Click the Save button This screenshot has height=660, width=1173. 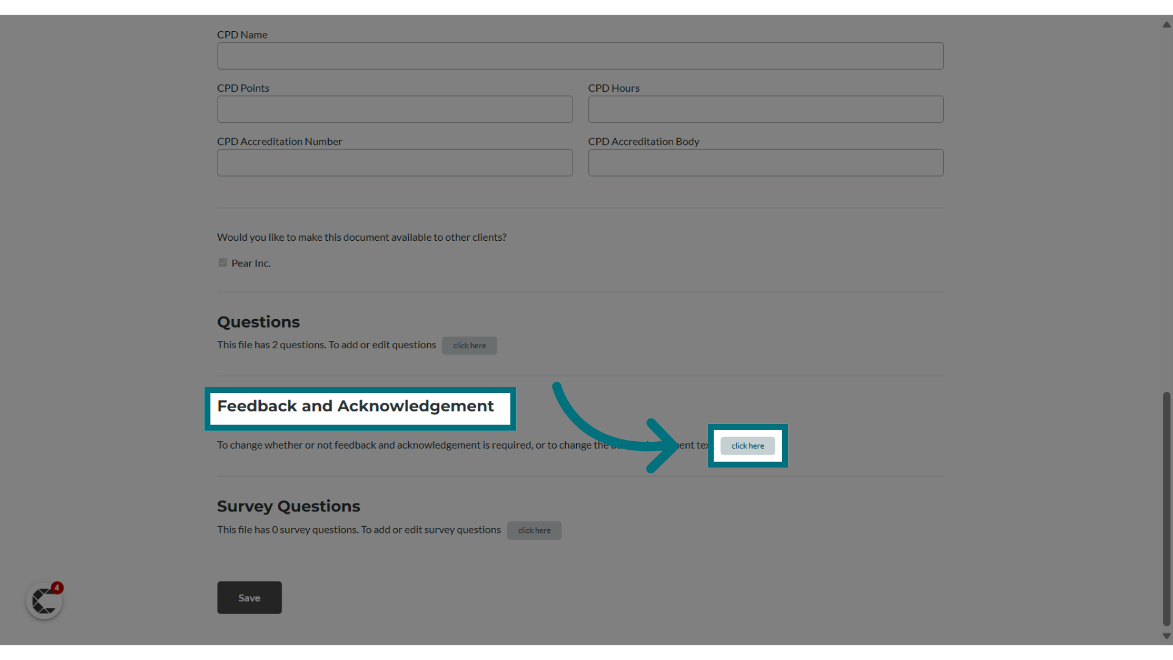pyautogui.click(x=249, y=597)
